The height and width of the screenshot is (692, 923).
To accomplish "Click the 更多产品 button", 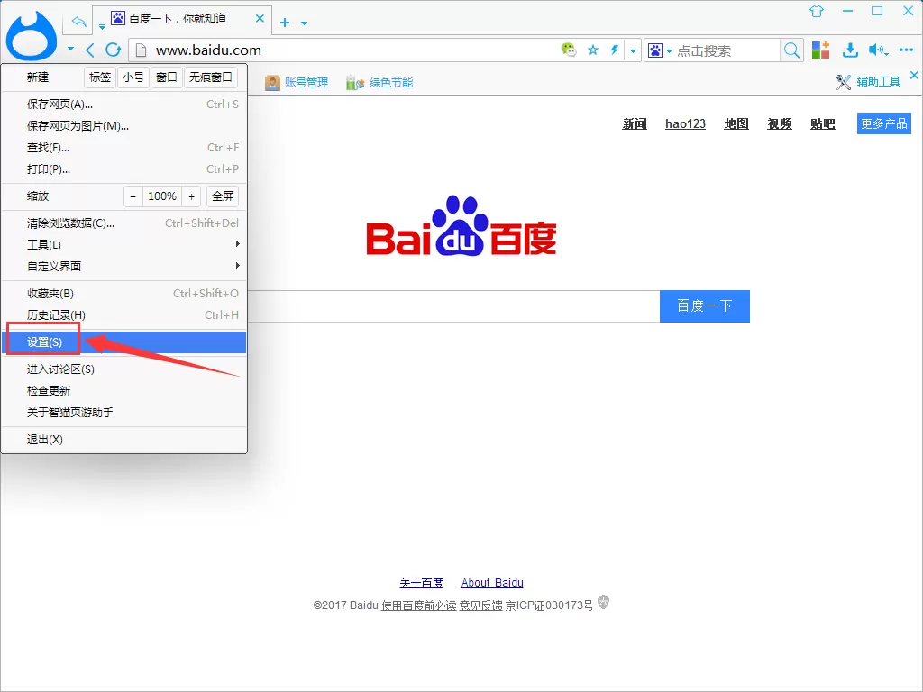I will pyautogui.click(x=884, y=123).
